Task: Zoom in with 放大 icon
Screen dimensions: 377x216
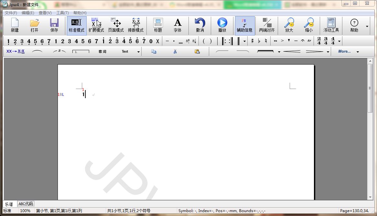Action: (289, 25)
